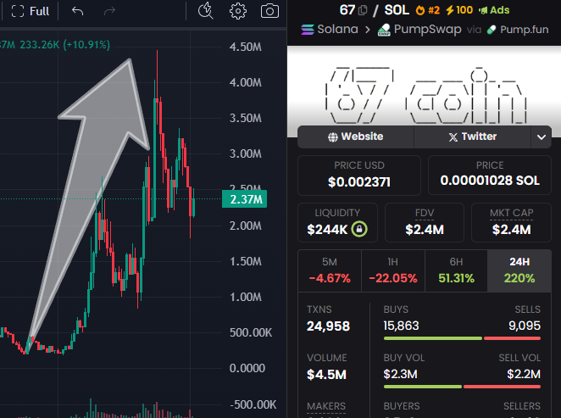Click the 4.50M price axis label
Image resolution: width=561 pixels, height=418 pixels.
(x=246, y=47)
